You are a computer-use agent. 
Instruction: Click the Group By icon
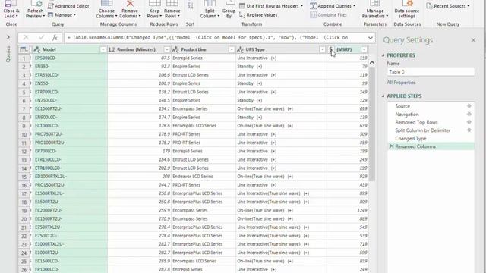(x=229, y=3)
